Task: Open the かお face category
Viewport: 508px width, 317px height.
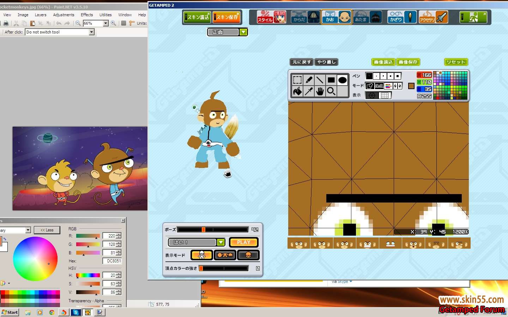Action: click(337, 17)
